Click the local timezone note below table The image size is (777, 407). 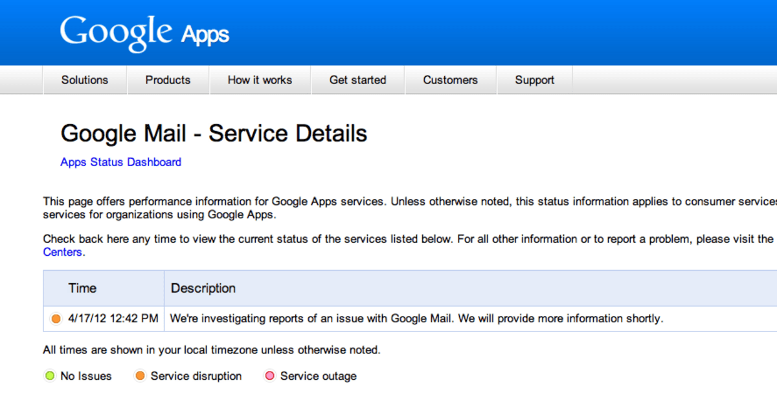coord(212,350)
